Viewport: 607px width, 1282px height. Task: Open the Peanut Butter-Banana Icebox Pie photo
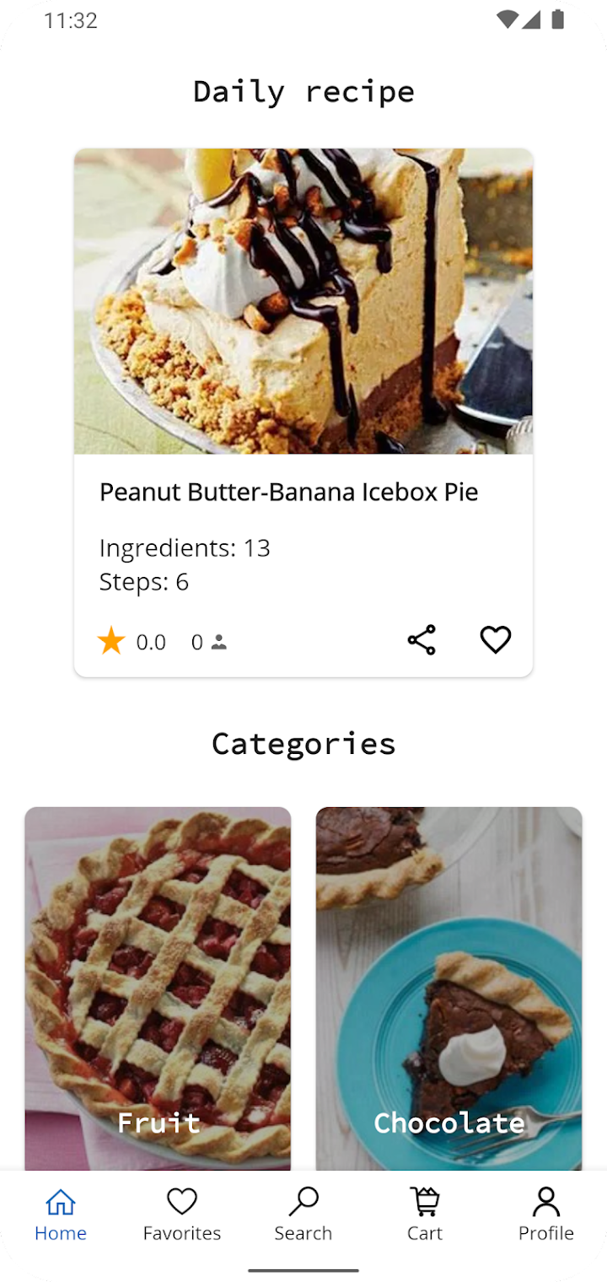(303, 301)
